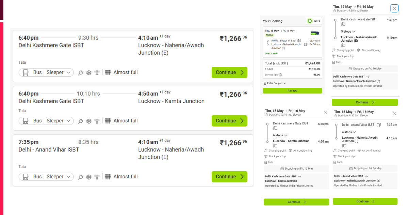
Task: Click the power outlet icon in first trip card
Action: click(81, 73)
